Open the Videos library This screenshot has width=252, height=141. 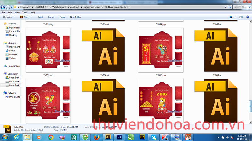coord(11,58)
